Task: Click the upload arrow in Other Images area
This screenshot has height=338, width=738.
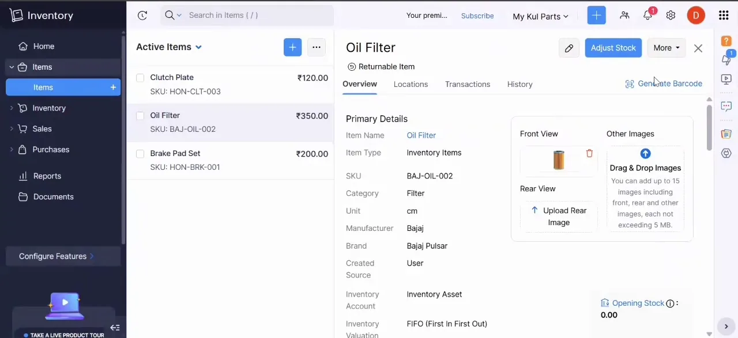Action: [645, 154]
